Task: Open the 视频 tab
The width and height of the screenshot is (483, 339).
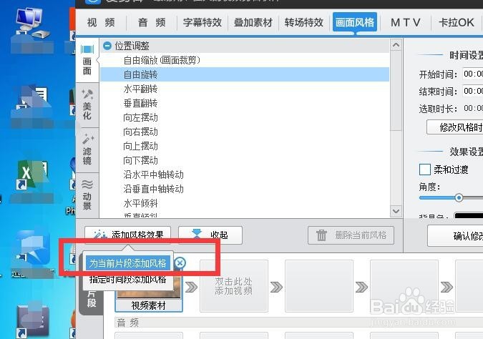Action: [101, 22]
